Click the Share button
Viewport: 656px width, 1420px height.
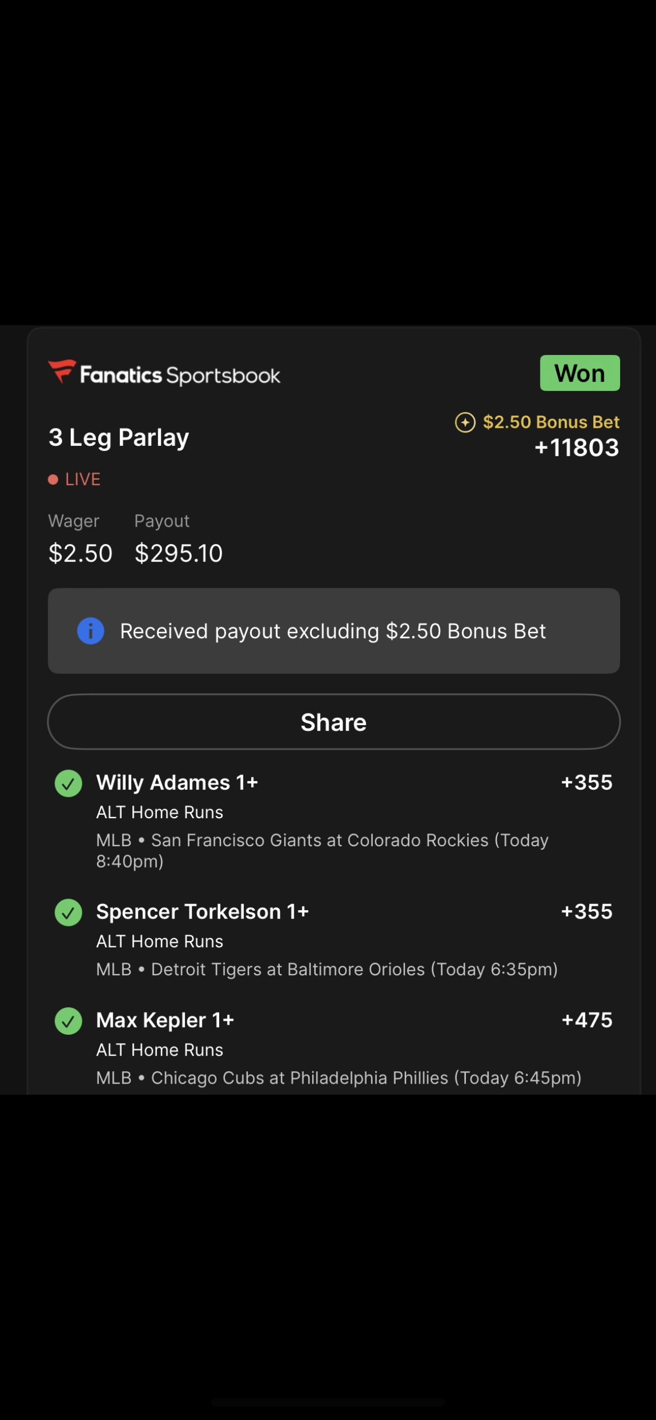334,722
